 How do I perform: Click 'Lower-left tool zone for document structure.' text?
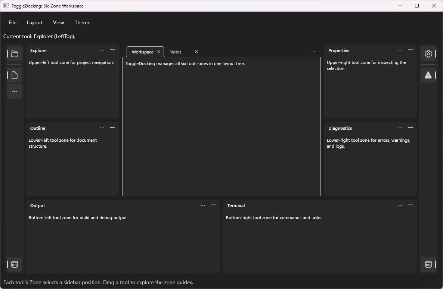63,143
